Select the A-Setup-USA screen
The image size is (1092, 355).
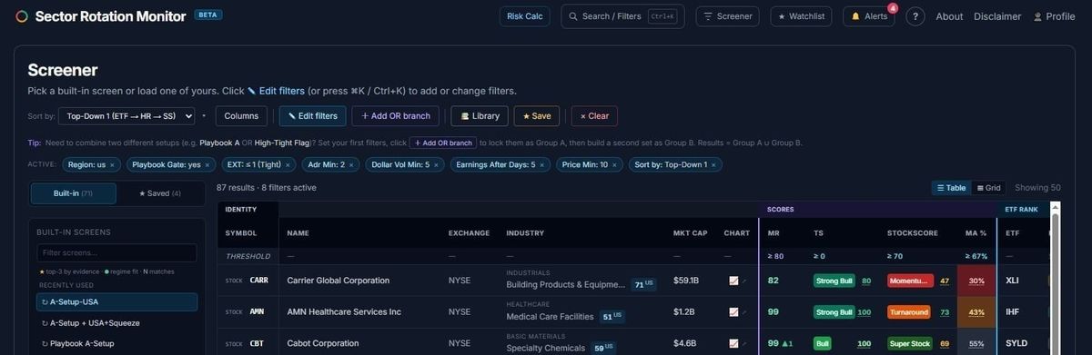coord(116,302)
